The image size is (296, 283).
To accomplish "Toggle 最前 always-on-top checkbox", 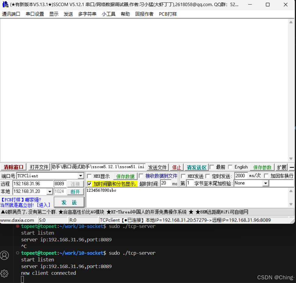I will [212, 167].
